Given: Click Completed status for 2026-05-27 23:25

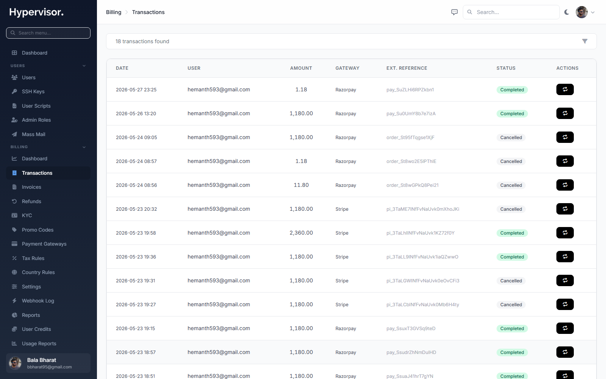Looking at the screenshot, I should (512, 90).
